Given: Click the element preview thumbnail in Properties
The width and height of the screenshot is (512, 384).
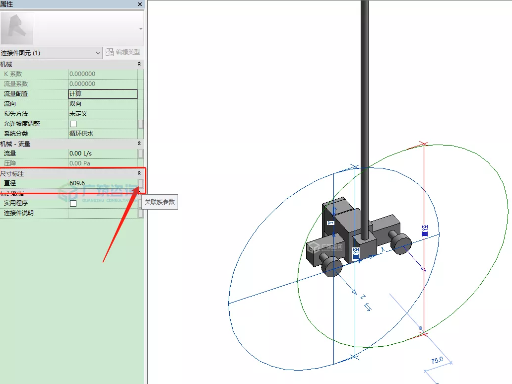Looking at the screenshot, I should (x=18, y=27).
